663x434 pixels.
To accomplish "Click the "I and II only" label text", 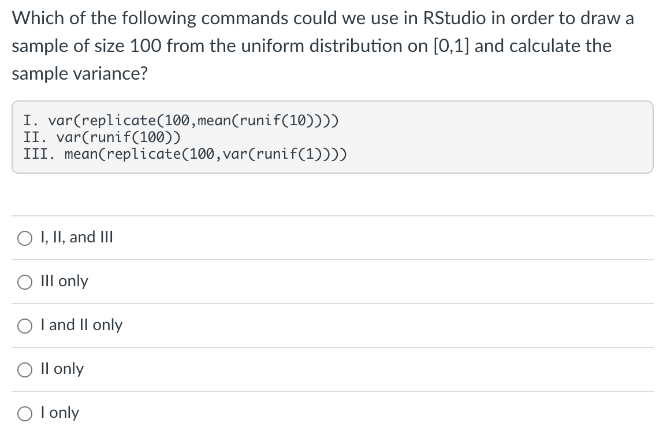I will [x=81, y=325].
